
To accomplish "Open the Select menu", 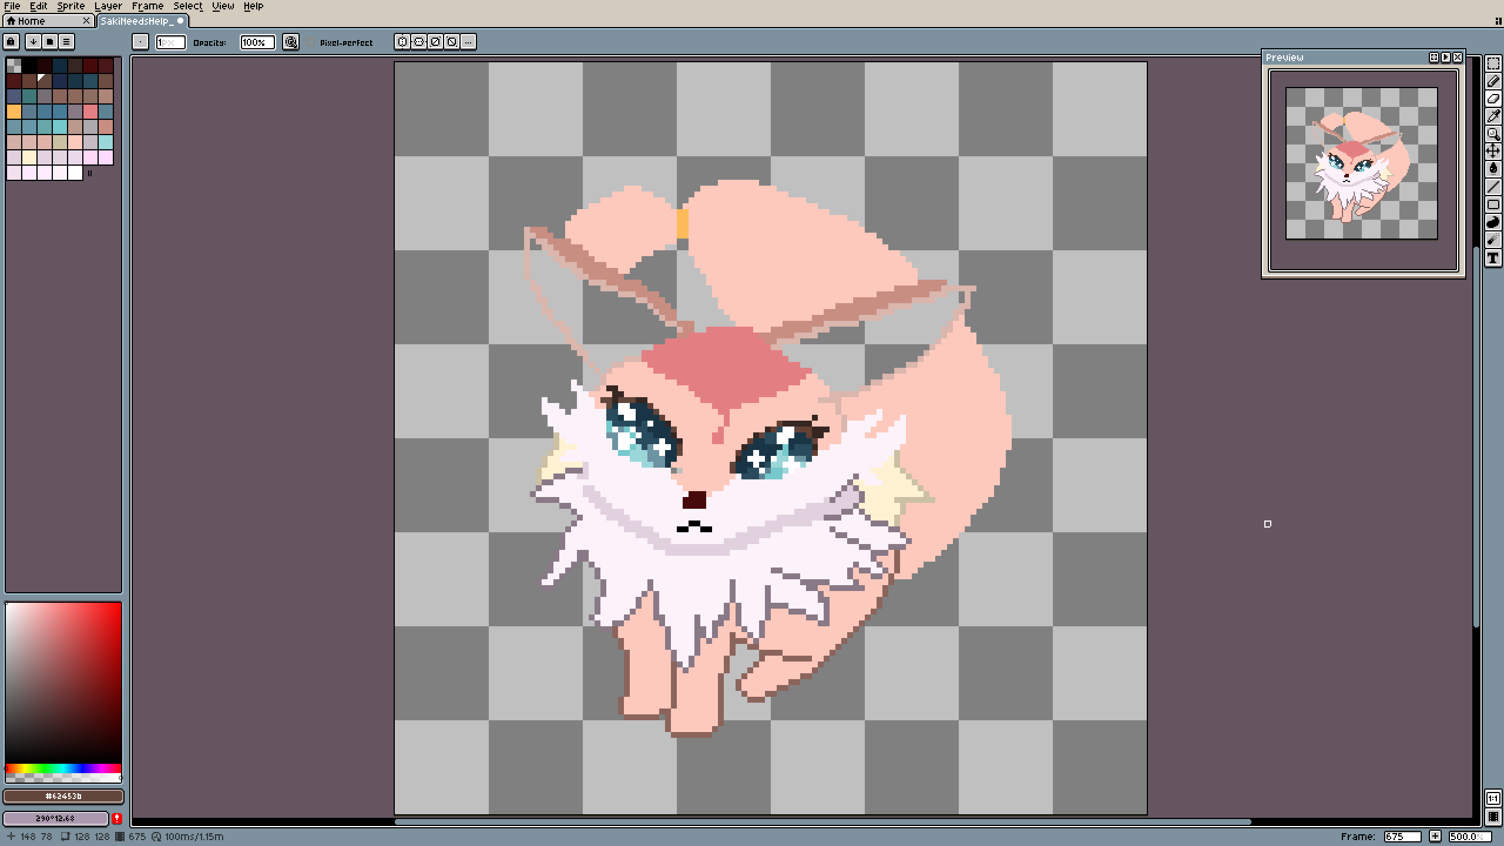I will coord(188,6).
